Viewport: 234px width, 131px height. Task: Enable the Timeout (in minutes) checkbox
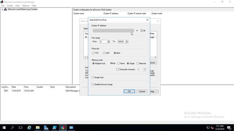pyautogui.click(x=118, y=70)
